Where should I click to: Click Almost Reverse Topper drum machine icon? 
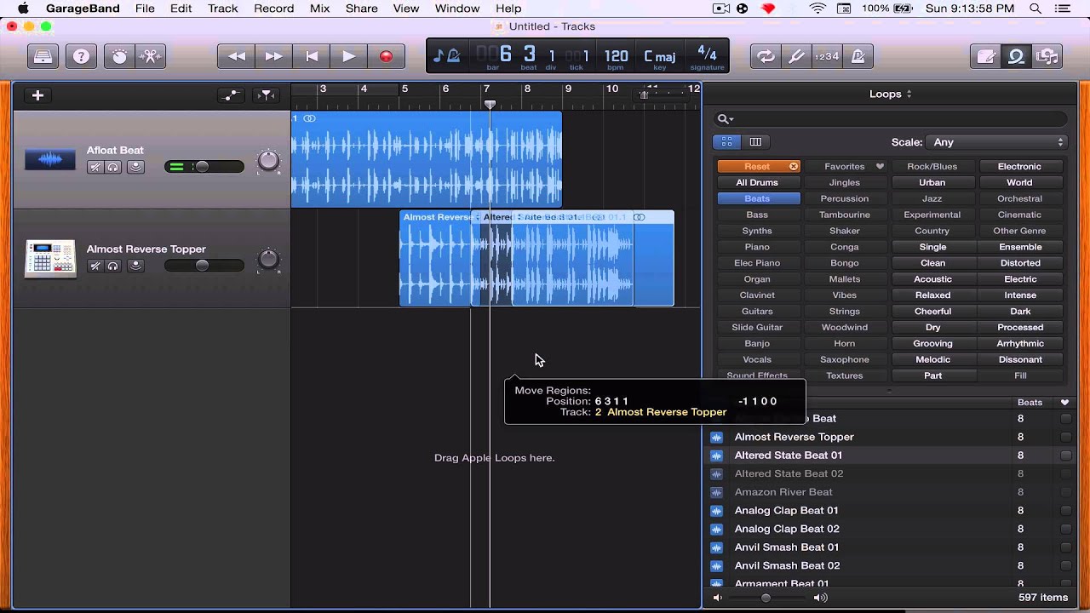pos(49,258)
